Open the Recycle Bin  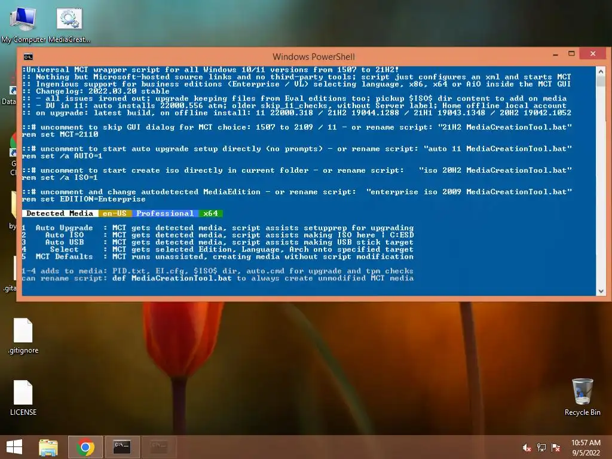point(582,397)
